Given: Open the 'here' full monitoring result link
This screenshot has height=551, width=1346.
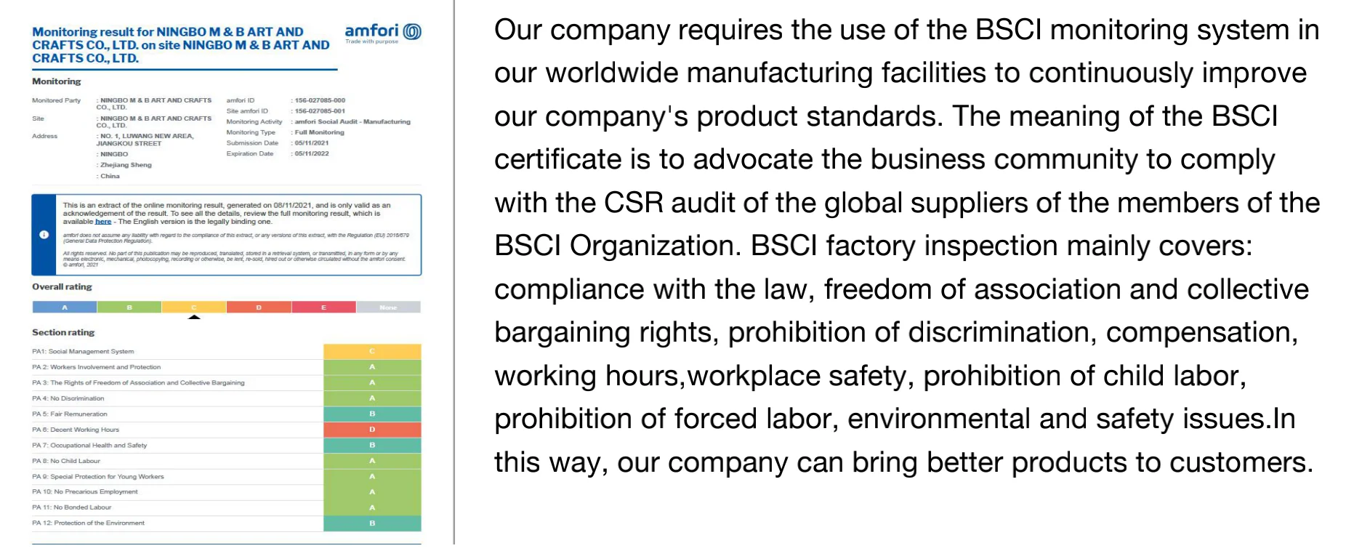Looking at the screenshot, I should tap(103, 222).
